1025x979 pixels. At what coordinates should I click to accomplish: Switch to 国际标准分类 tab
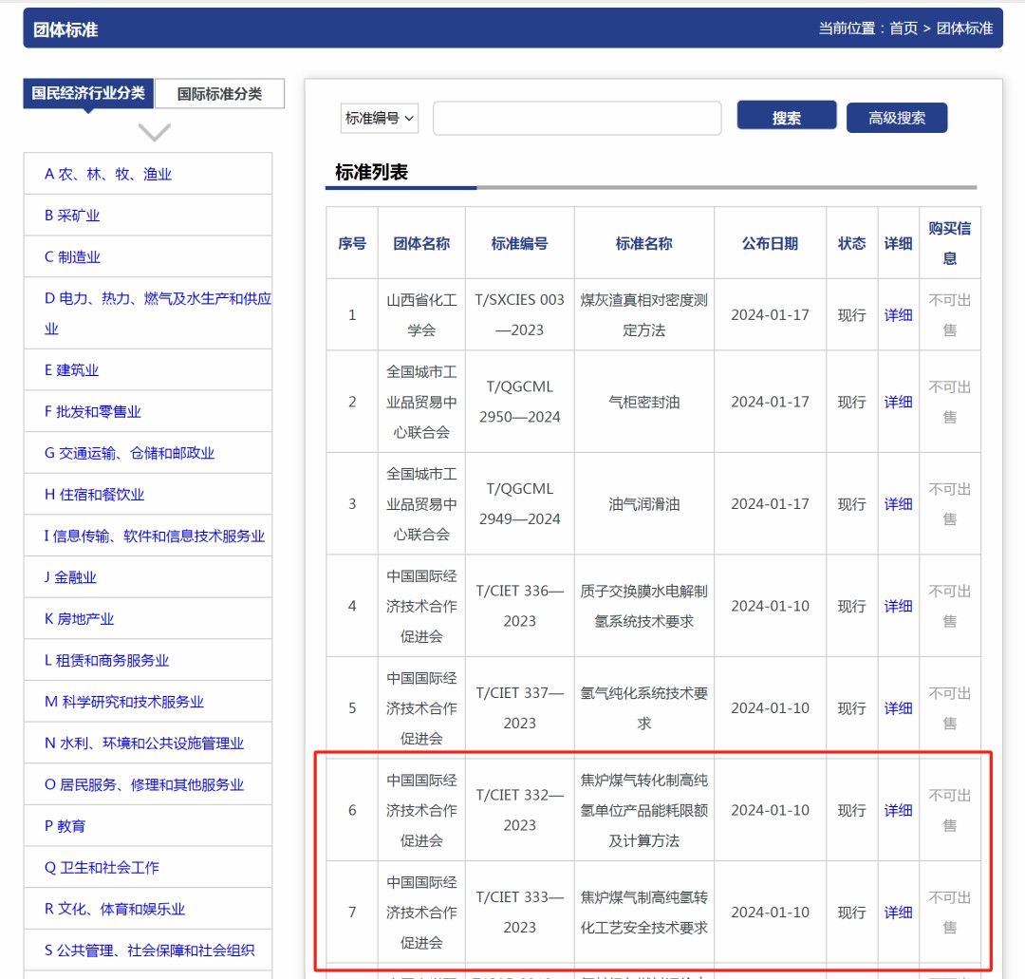[220, 94]
